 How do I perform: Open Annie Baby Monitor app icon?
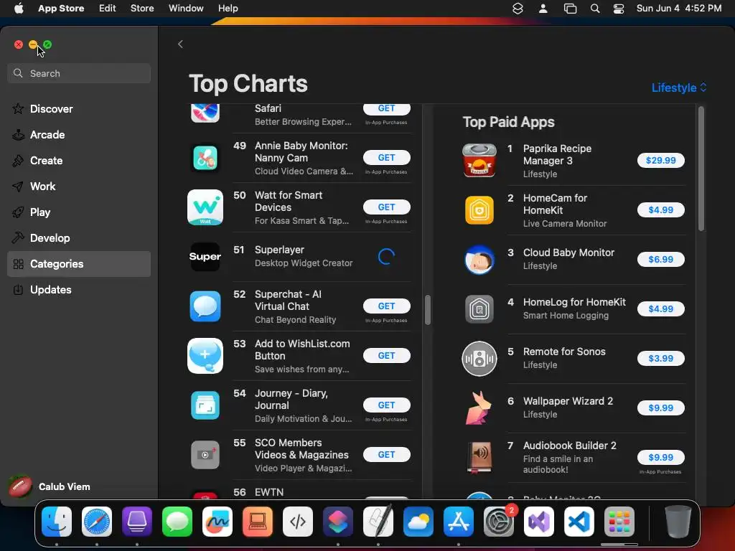(x=205, y=158)
